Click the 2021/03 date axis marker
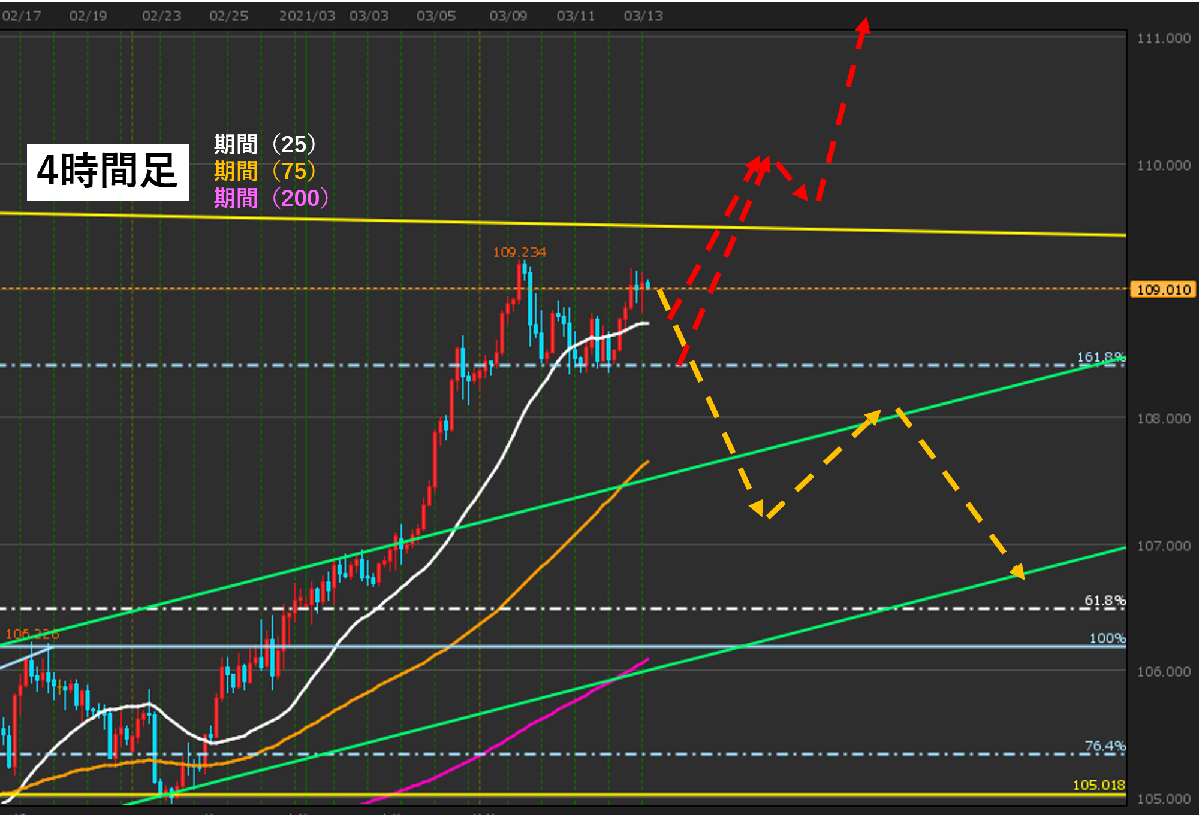The image size is (1199, 815). [307, 16]
